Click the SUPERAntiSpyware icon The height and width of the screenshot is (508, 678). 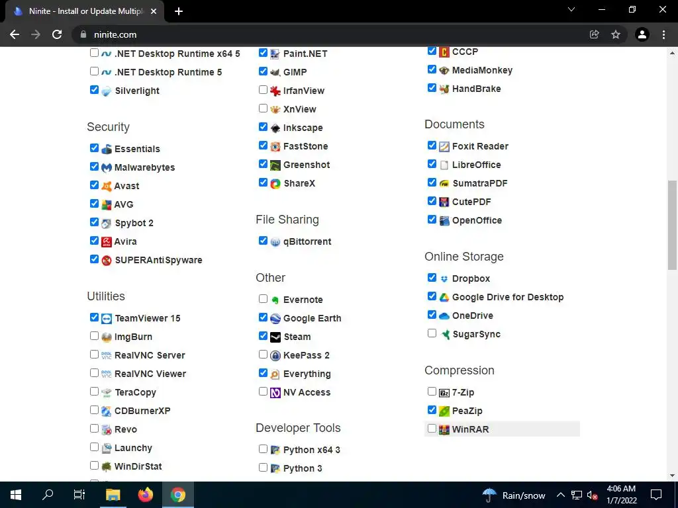coord(107,261)
